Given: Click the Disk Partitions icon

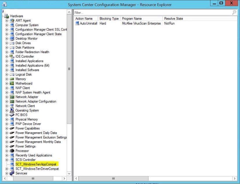Looking at the screenshot, I should pos(12,47).
